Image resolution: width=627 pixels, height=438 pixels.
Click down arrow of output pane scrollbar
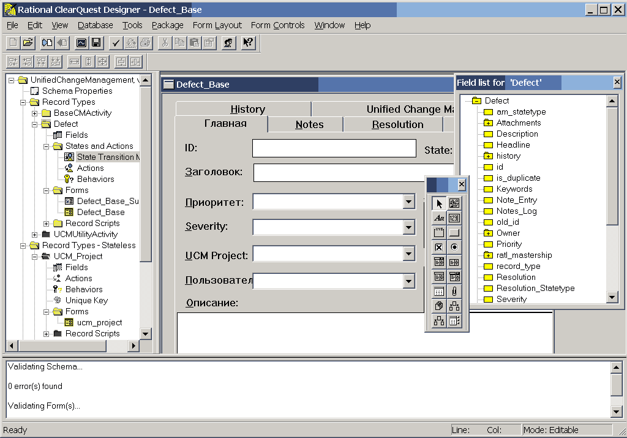coord(616,412)
